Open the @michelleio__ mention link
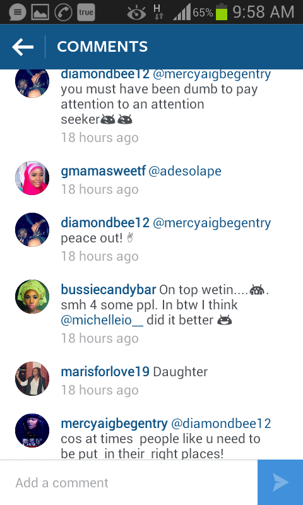 (102, 320)
